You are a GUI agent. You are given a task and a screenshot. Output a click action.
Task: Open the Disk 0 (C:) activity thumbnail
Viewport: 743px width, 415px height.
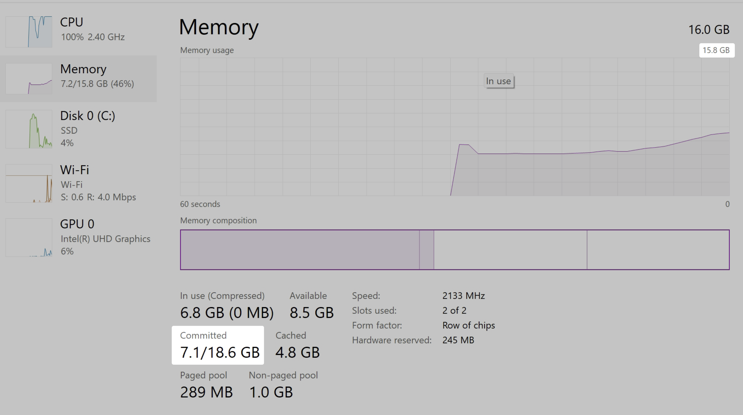(29, 129)
